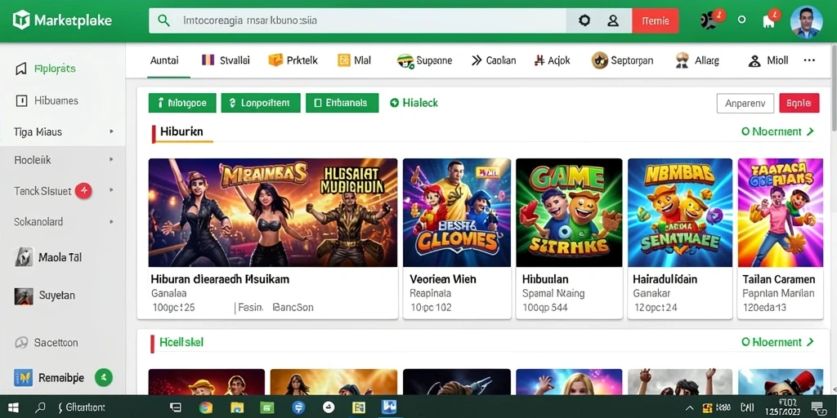The height and width of the screenshot is (418, 837).
Task: Click the Adjok category icon
Action: 539,60
